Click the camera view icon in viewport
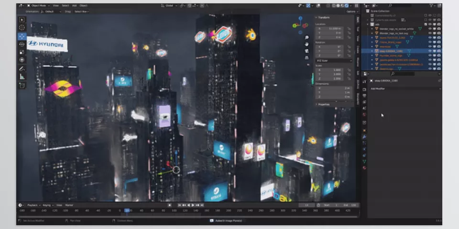 (306, 51)
